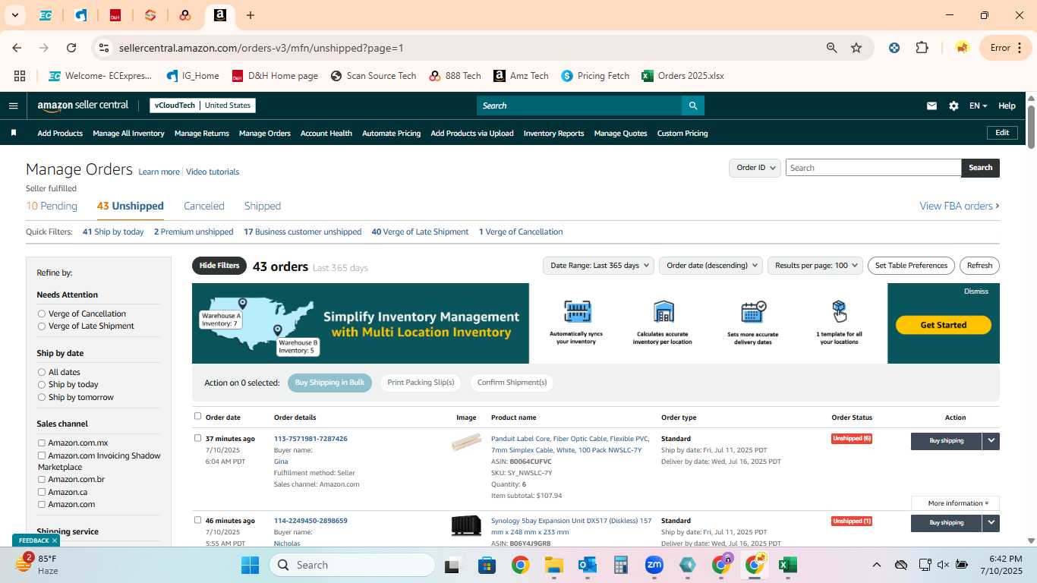Screen dimensions: 1037x583
Task: Open Manage All Inventory menu item
Action: 128,133
